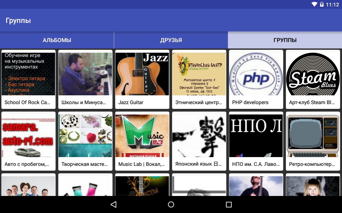Open the PHP developers logo
Image resolution: width=342 pixels, height=213 pixels.
point(256,74)
